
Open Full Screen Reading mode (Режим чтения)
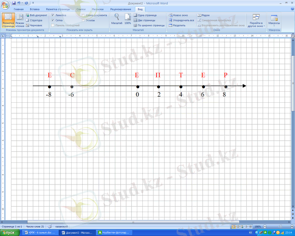pos(20,20)
